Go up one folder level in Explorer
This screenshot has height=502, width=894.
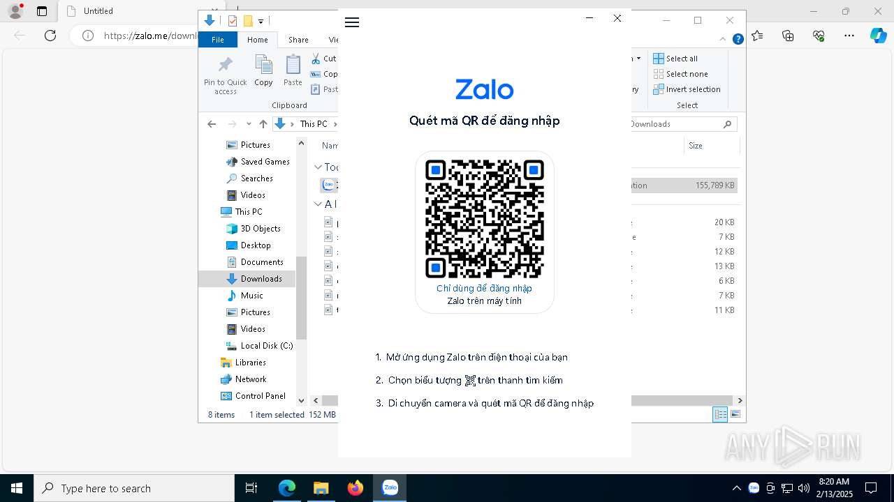[x=263, y=124]
